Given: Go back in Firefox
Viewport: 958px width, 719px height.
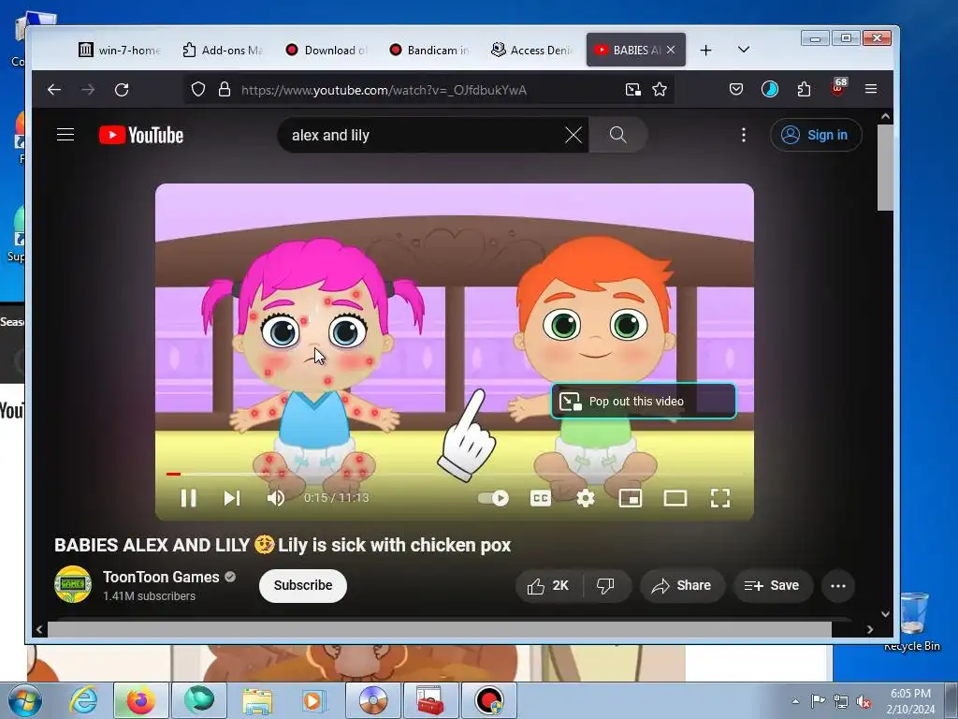Looking at the screenshot, I should (53, 90).
